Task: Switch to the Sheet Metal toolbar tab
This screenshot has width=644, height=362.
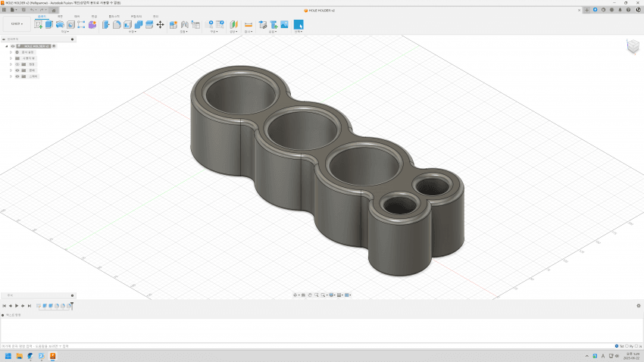Action: 94,17
